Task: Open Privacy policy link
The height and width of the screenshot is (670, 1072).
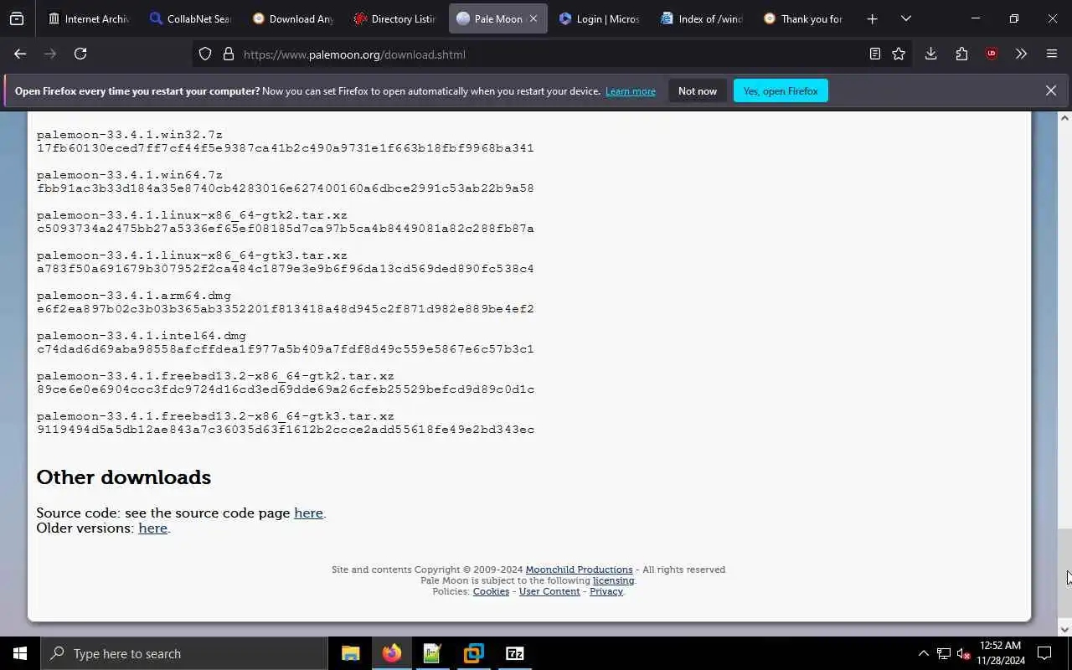Action: tap(606, 591)
